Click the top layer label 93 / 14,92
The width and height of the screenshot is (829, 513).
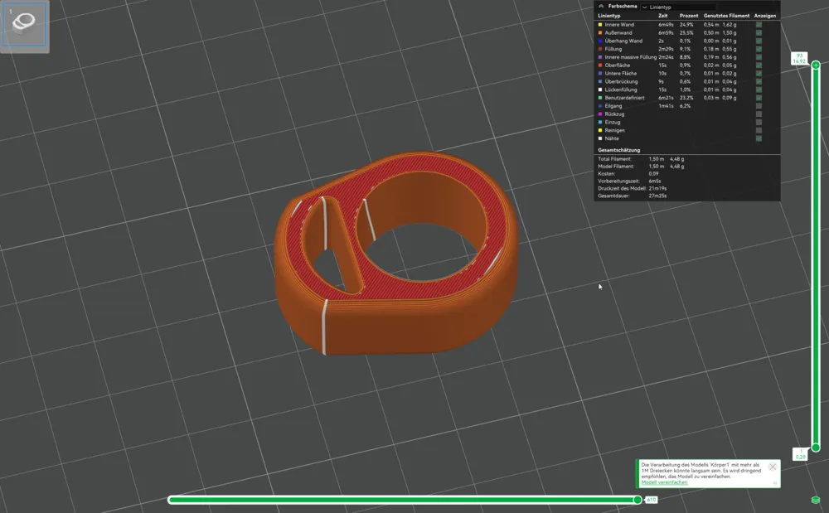tap(799, 59)
